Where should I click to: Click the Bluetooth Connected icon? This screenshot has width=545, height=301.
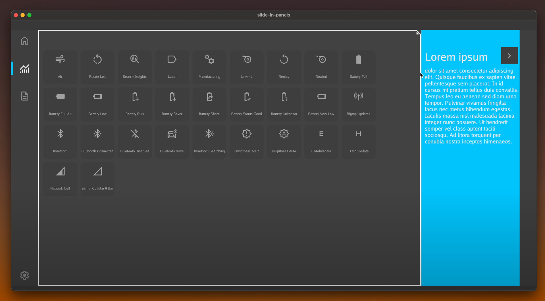pos(98,133)
